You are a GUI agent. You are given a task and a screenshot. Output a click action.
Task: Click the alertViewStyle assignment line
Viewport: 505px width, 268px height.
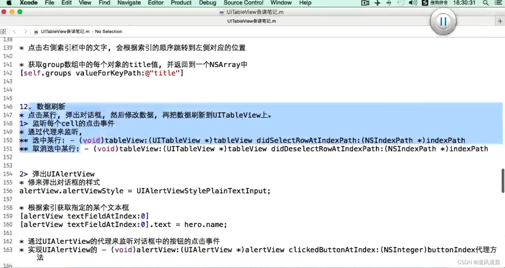coord(145,191)
